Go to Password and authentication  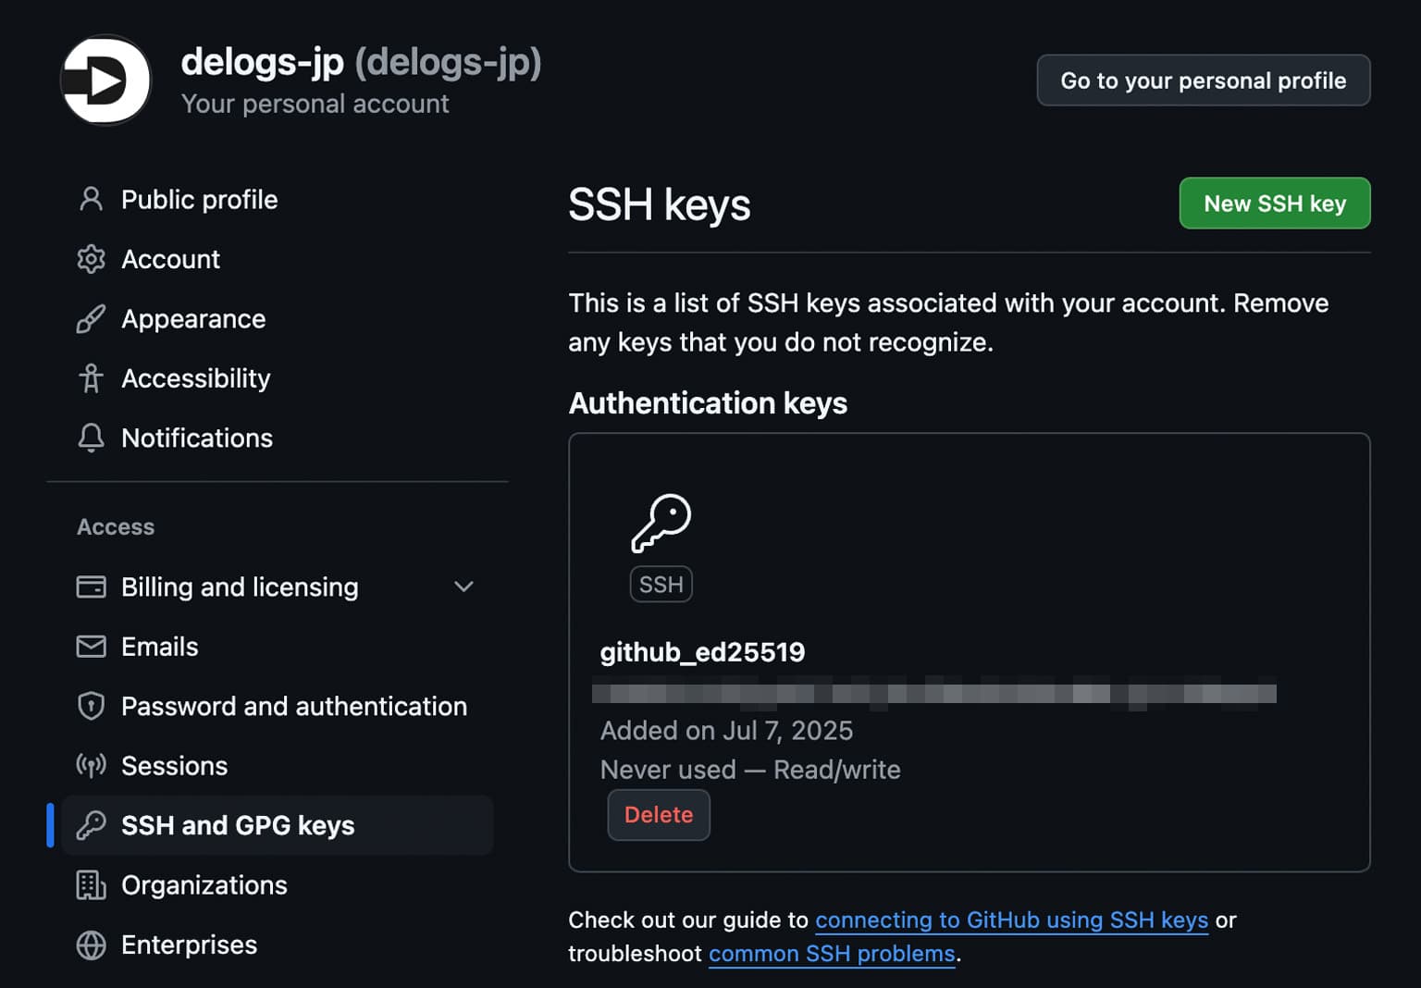tap(278, 706)
